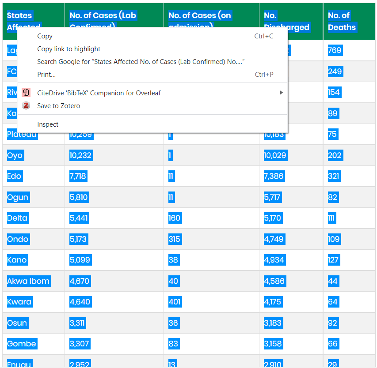Click Ondo's 315 on admission value
This screenshot has width=377, height=368.
(174, 239)
